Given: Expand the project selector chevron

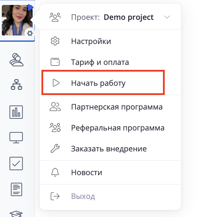Looking at the screenshot, I should click(167, 17).
